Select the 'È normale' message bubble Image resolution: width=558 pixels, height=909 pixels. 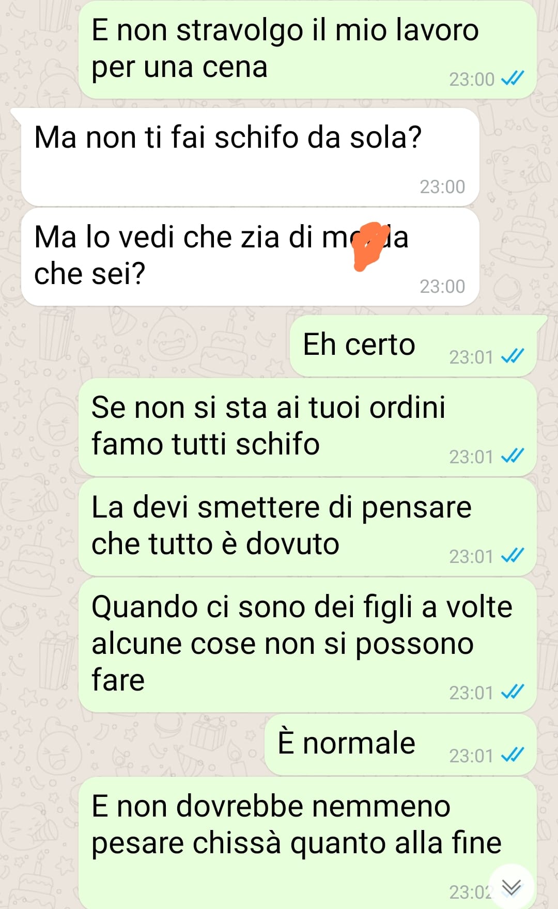tap(400, 745)
